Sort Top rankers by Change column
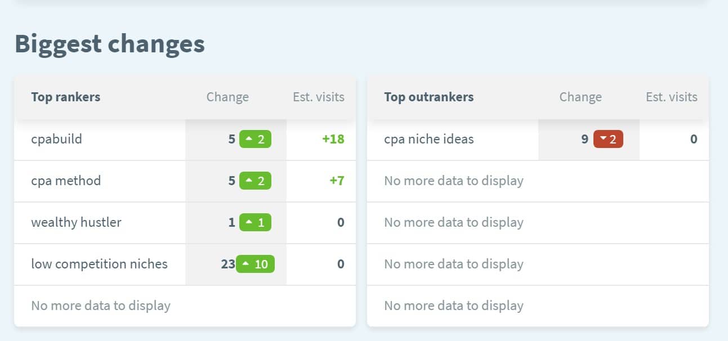 [227, 97]
